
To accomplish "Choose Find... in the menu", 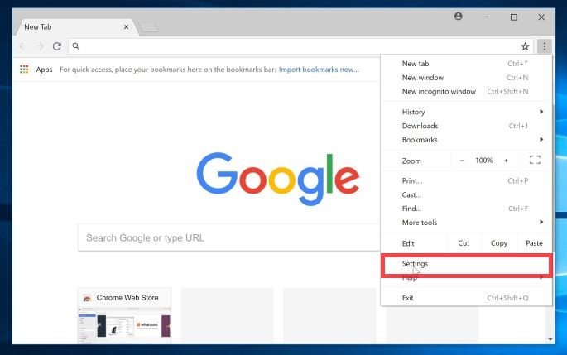I will (x=466, y=209).
